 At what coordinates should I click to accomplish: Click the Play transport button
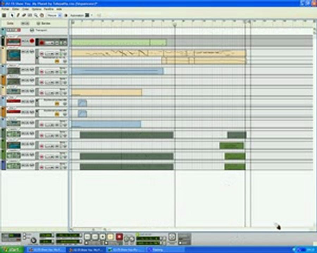tap(111, 236)
